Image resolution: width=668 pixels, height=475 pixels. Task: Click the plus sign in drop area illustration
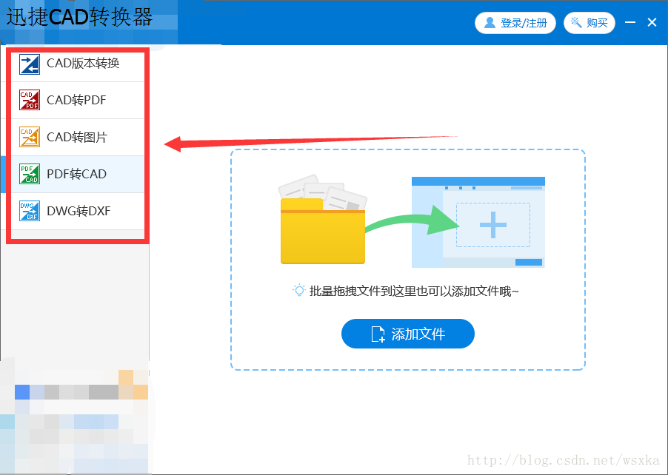[x=493, y=225]
